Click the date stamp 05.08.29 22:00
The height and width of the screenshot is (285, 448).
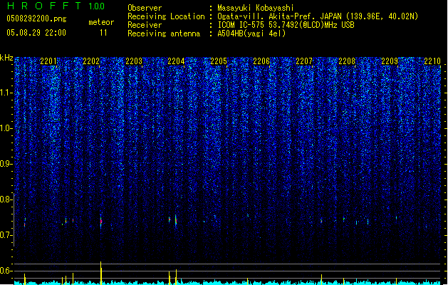click(36, 33)
